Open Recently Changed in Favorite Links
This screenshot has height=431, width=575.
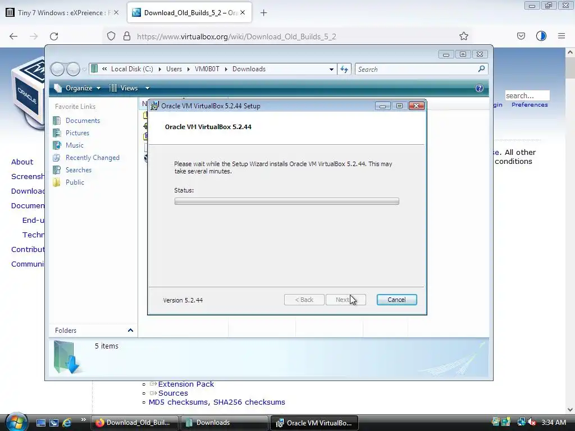pos(93,158)
